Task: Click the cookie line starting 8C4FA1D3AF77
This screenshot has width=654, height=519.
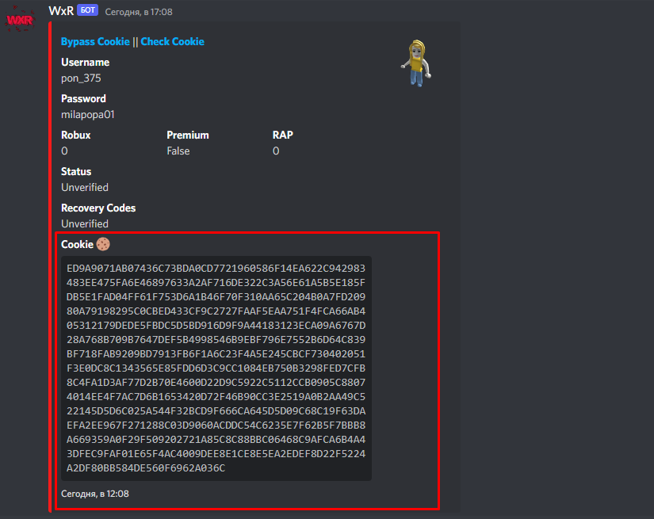Action: point(216,383)
